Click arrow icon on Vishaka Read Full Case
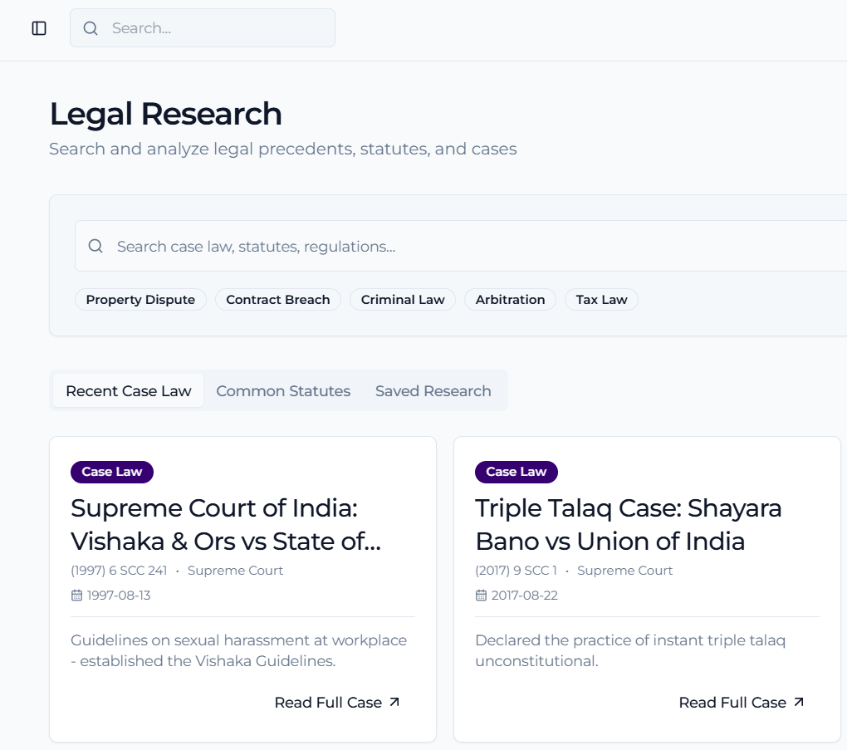The height and width of the screenshot is (750, 847). [394, 703]
